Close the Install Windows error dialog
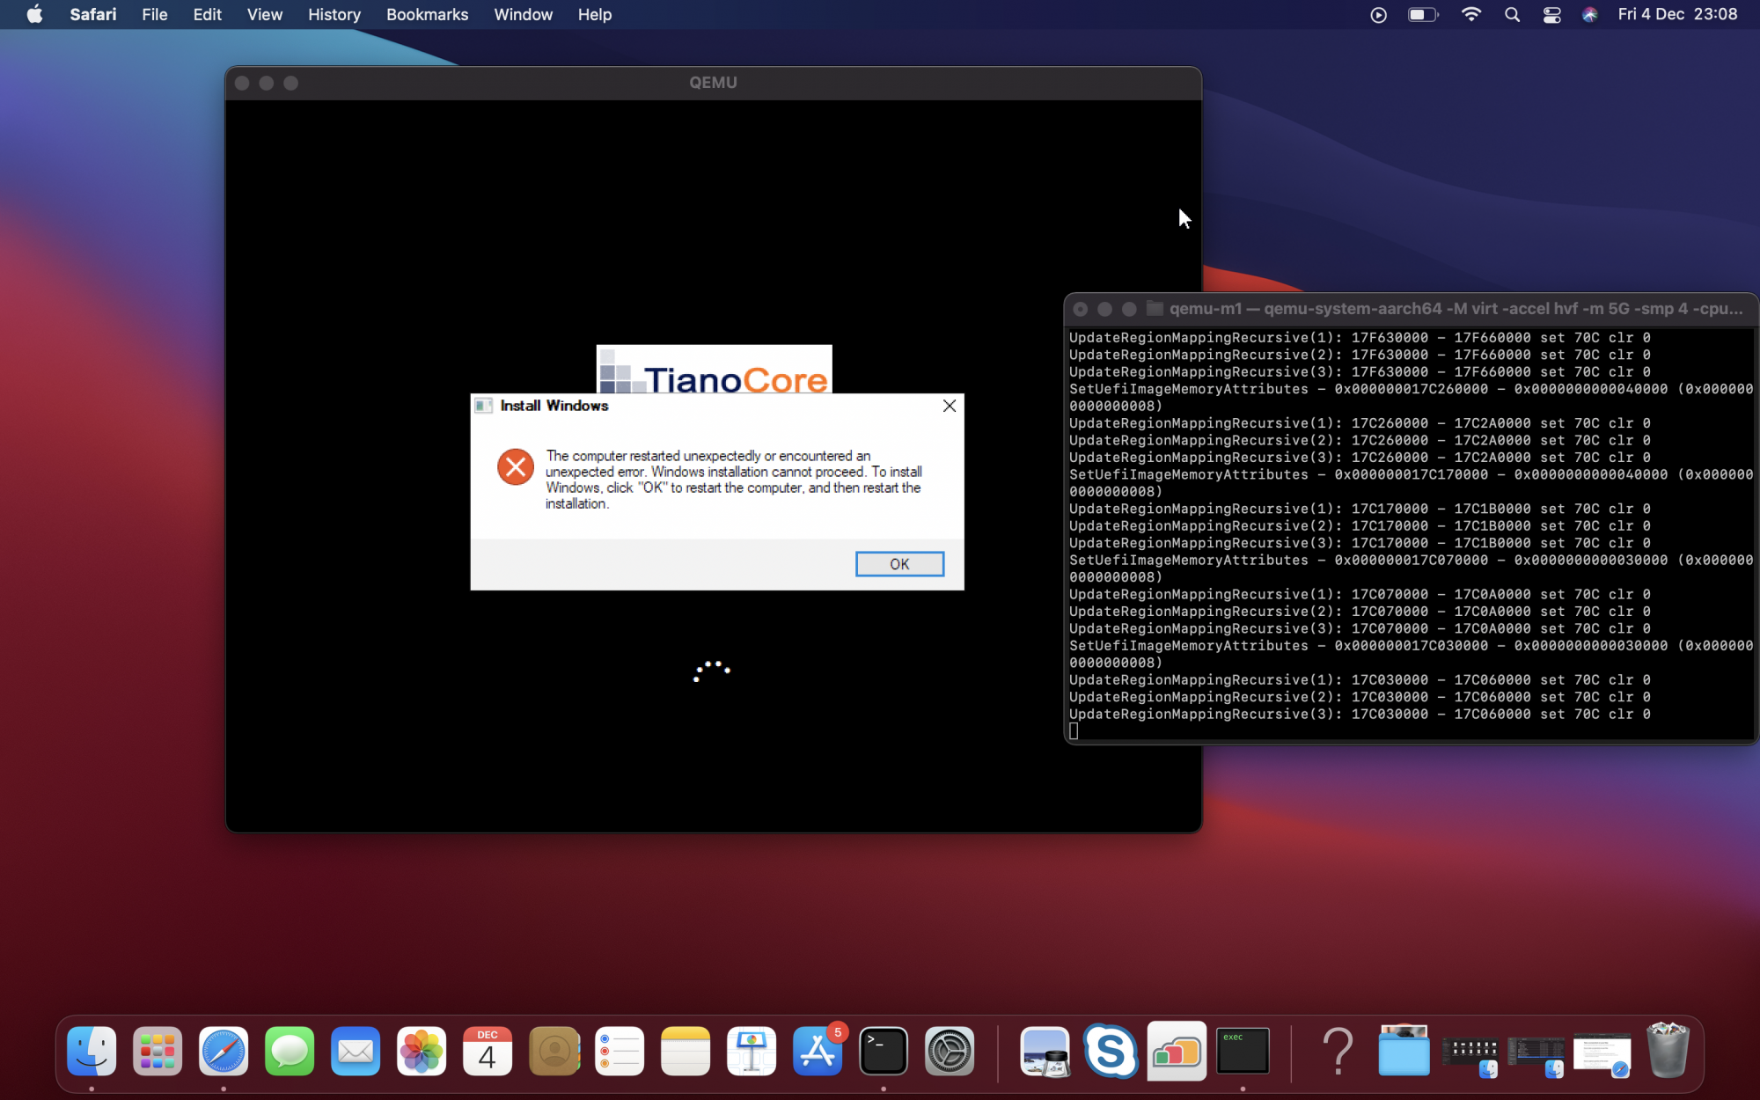The height and width of the screenshot is (1100, 1760). [x=949, y=406]
